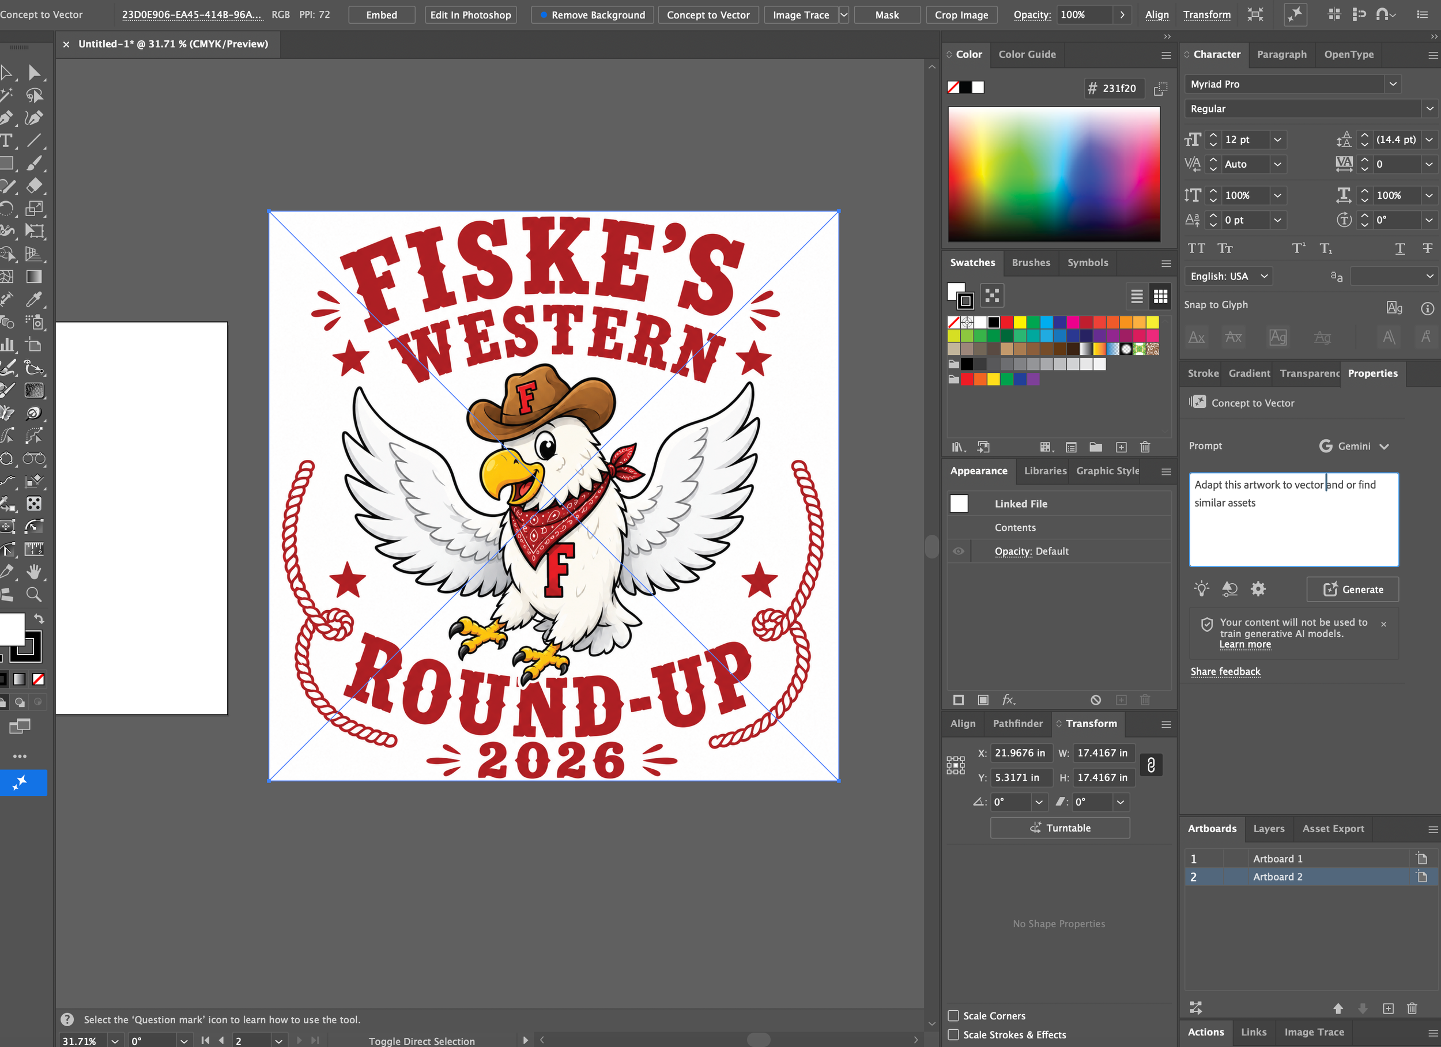The height and width of the screenshot is (1047, 1441).
Task: Select the Lasso tool
Action: point(35,95)
